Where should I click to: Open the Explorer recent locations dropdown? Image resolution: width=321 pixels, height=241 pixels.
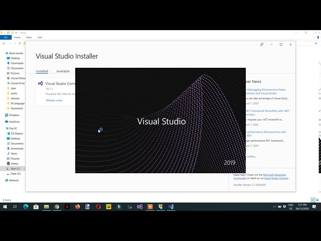click(x=16, y=44)
